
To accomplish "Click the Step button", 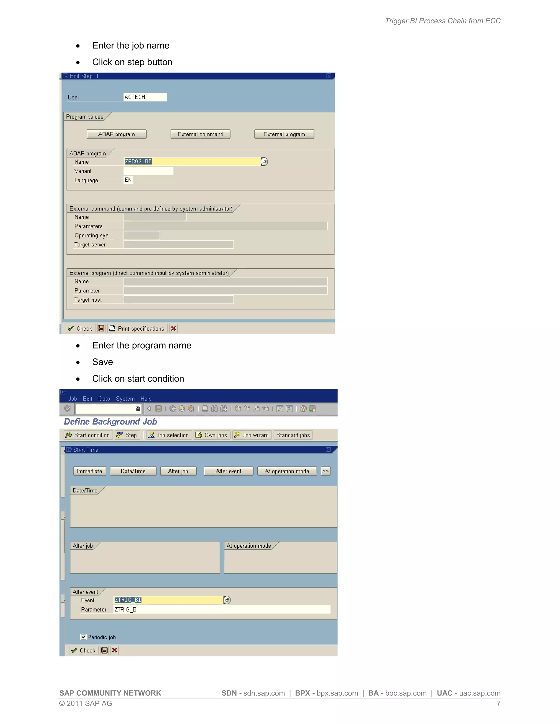I will point(127,435).
